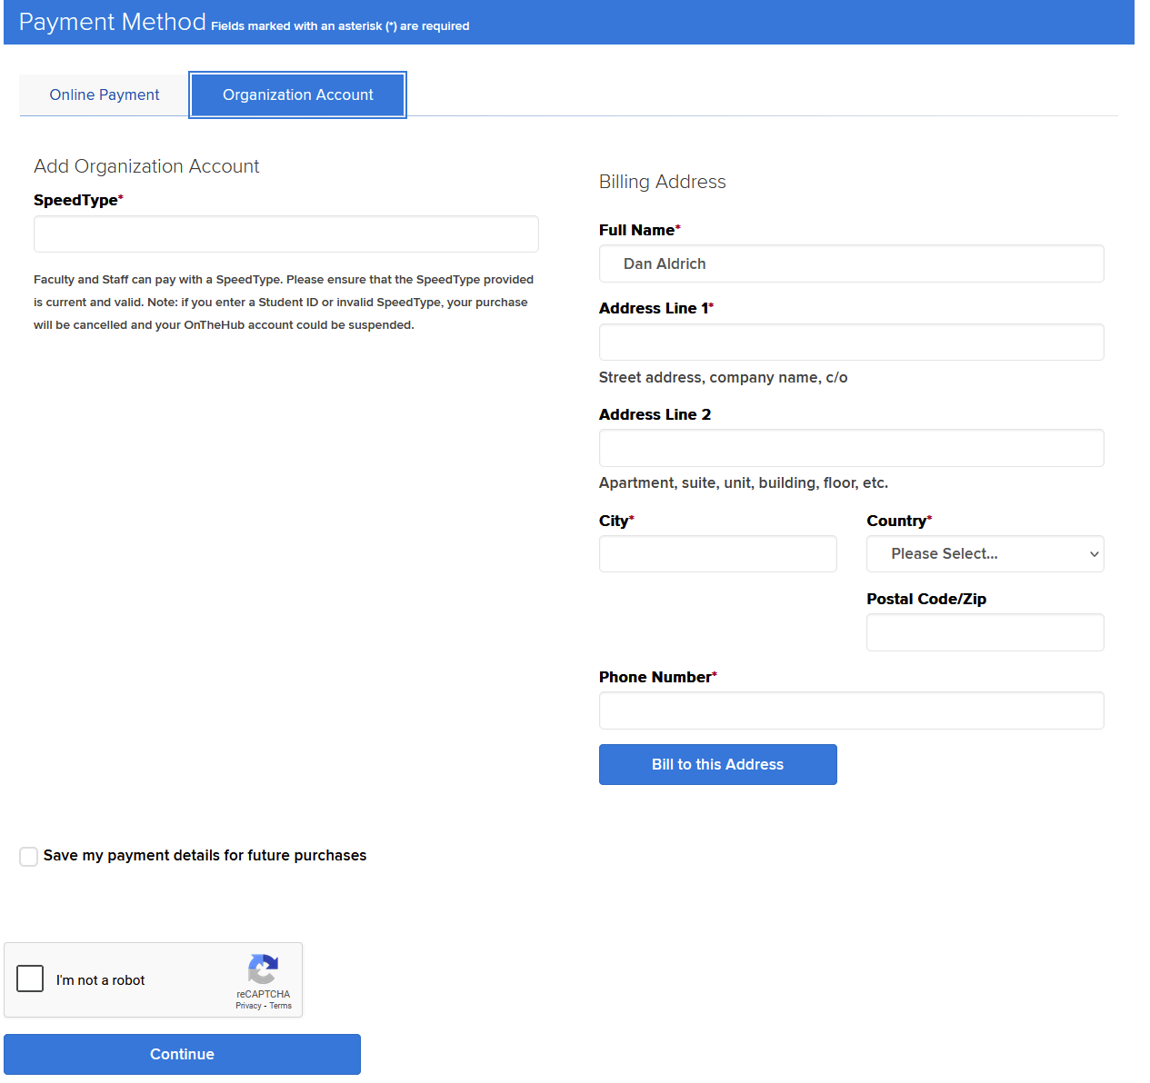Click into Address Line 1 field
The height and width of the screenshot is (1083, 1150).
851,343
